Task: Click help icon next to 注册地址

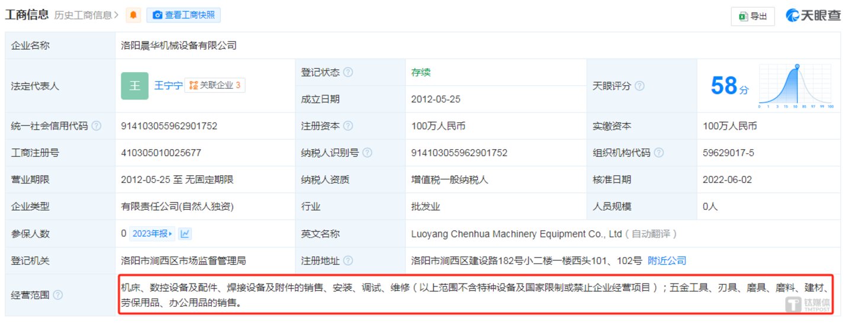Action: tap(348, 261)
